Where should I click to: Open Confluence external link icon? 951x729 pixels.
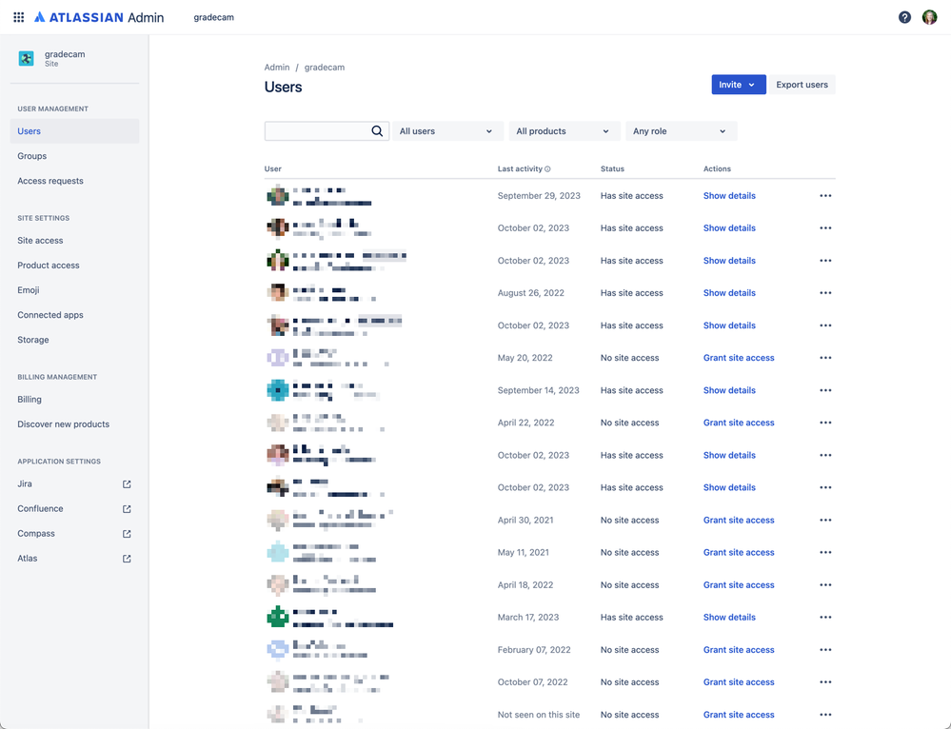click(x=127, y=509)
